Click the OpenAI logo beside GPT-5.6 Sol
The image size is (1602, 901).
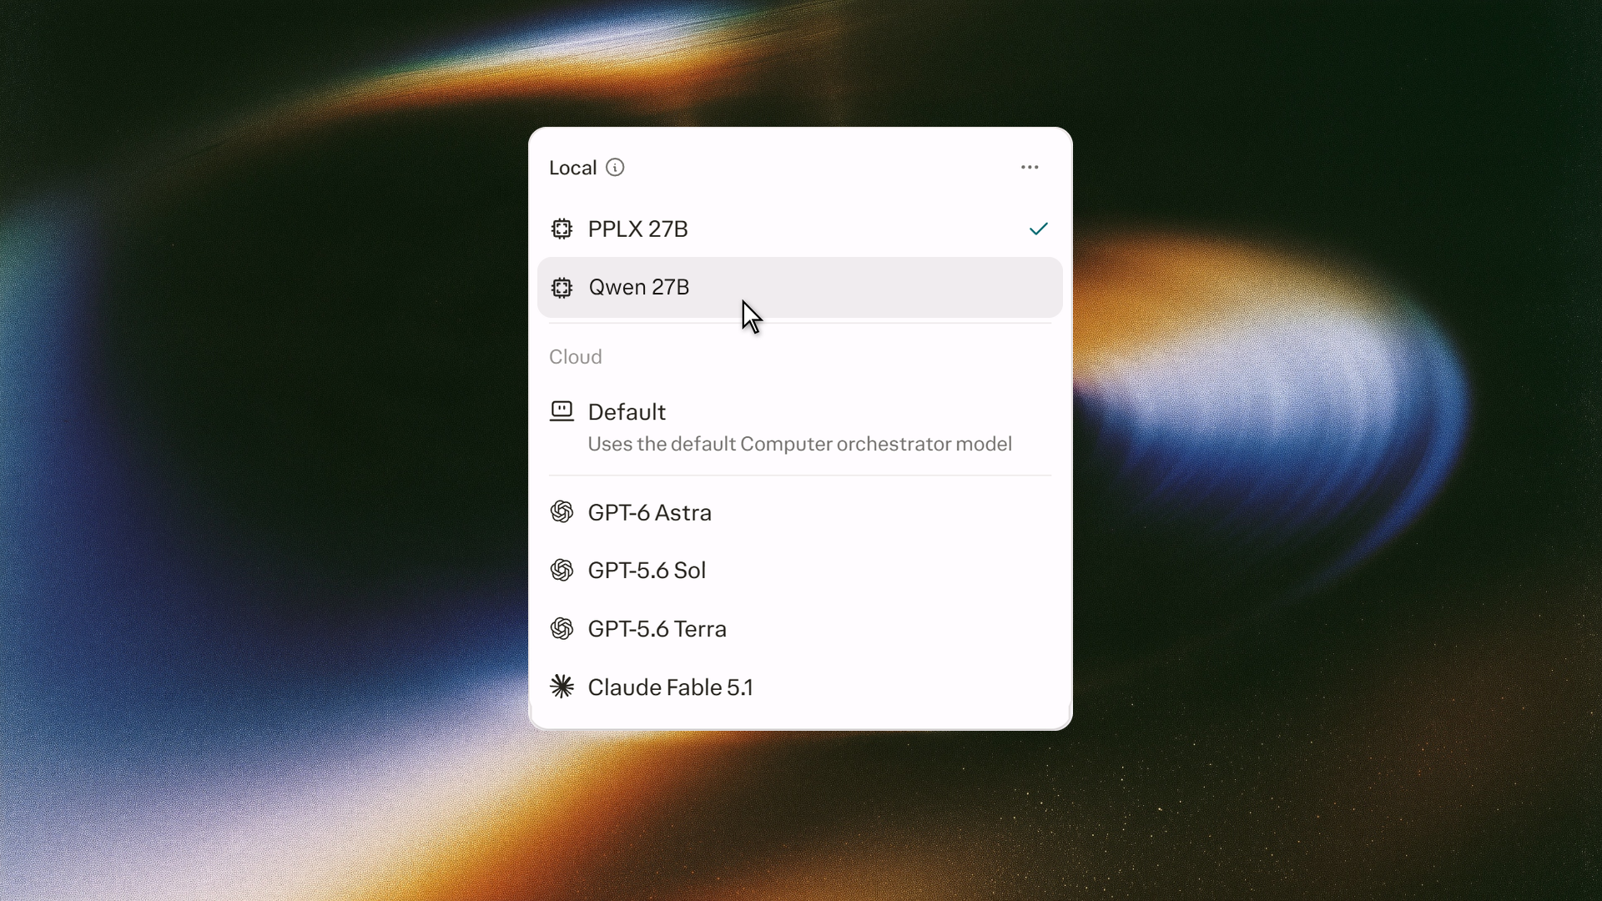tap(562, 571)
